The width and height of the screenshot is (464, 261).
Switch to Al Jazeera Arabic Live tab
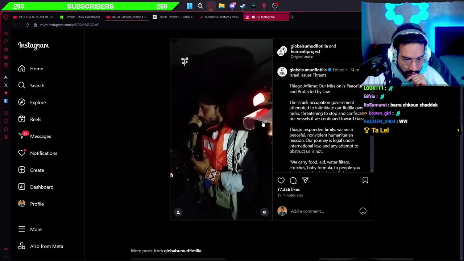(x=127, y=17)
